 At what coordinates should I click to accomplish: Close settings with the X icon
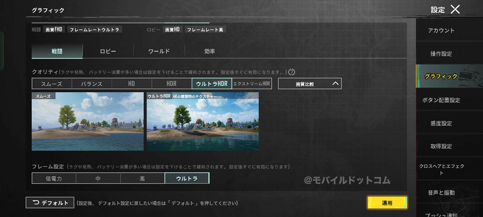(x=455, y=9)
